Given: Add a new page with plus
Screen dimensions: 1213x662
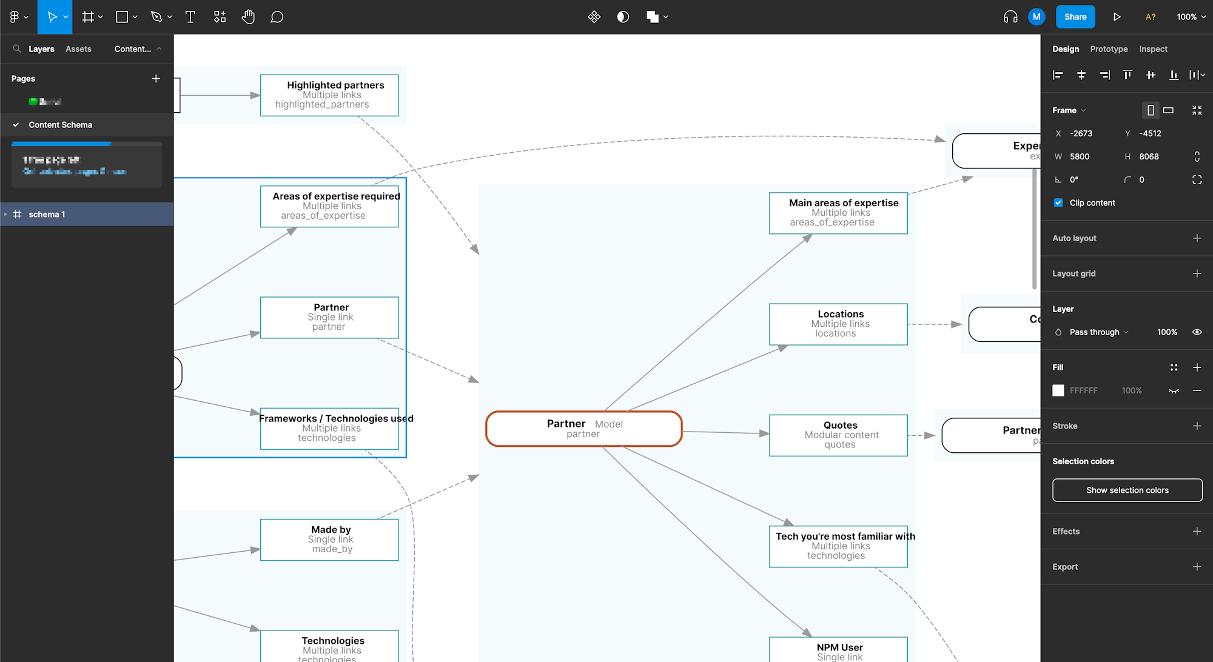Looking at the screenshot, I should point(156,79).
